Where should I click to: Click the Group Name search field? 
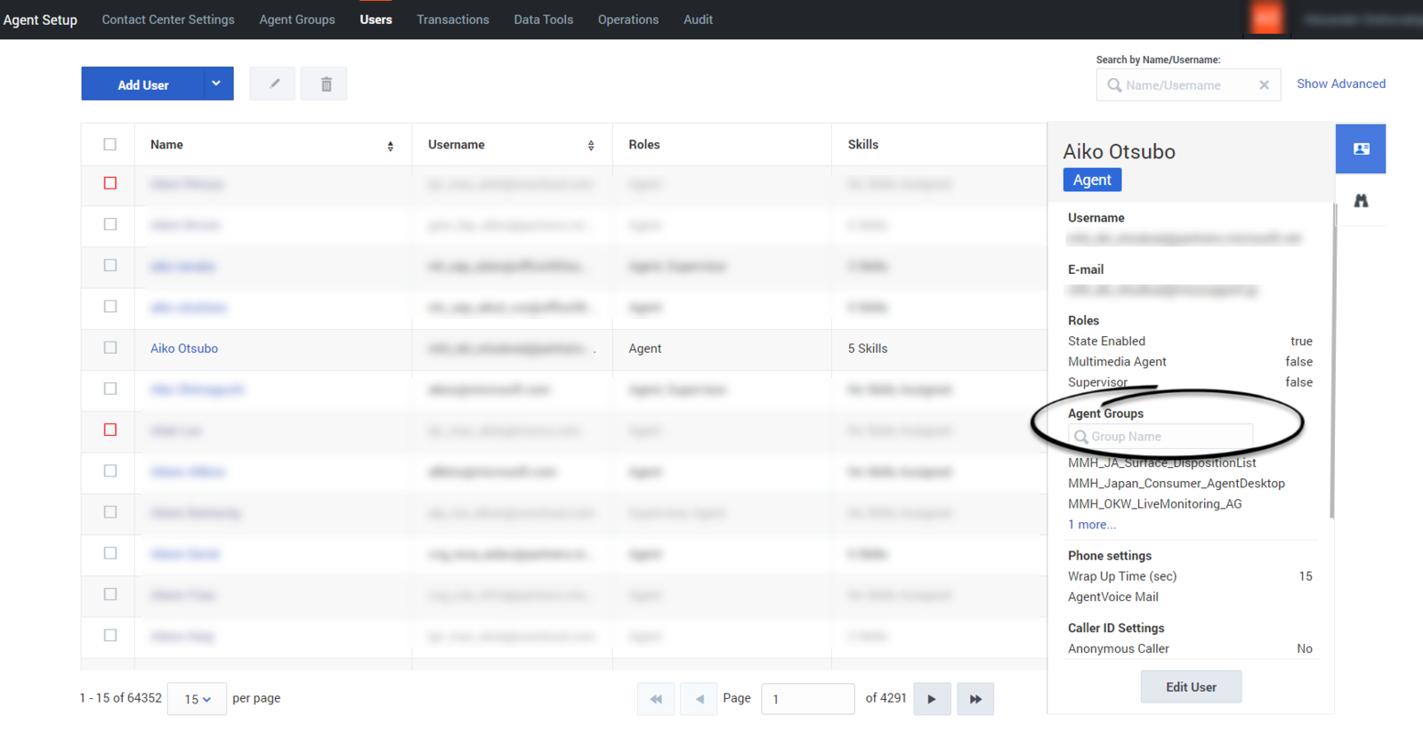[x=1160, y=437]
